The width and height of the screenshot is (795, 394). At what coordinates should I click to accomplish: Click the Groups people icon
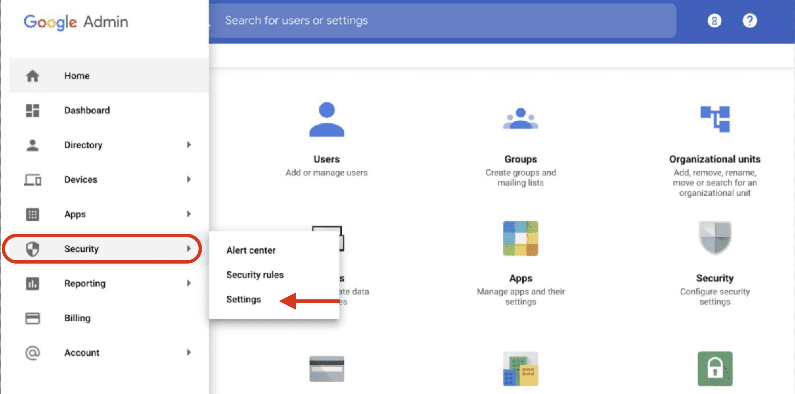(x=521, y=118)
